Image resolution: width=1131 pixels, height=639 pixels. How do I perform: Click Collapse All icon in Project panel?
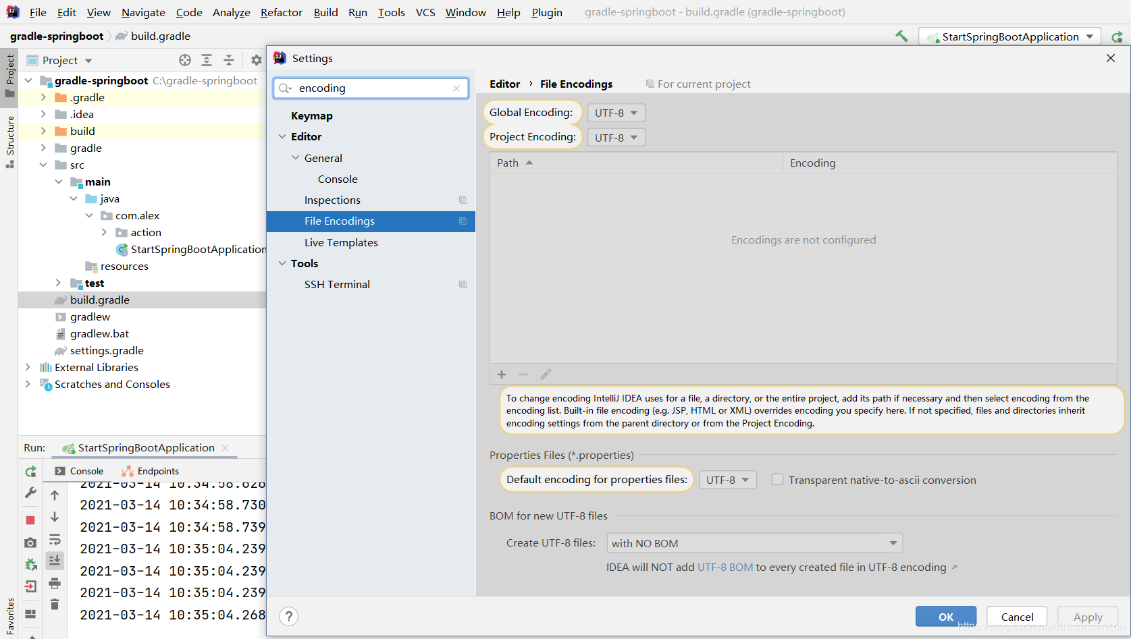click(229, 60)
